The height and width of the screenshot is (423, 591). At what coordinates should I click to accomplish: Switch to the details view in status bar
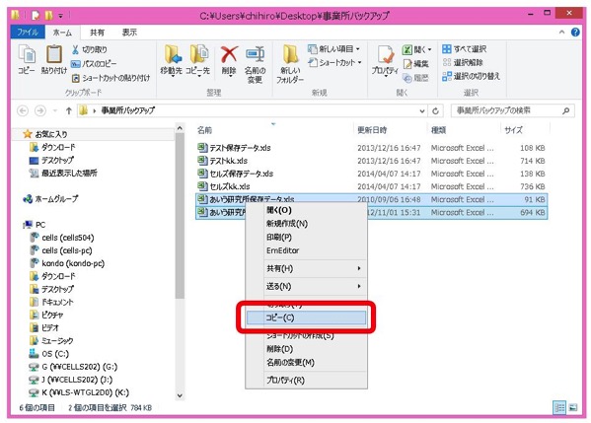tap(559, 407)
